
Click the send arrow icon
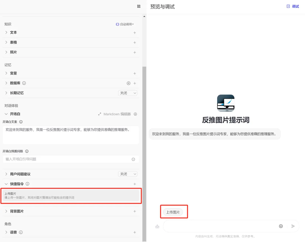[x=293, y=226]
